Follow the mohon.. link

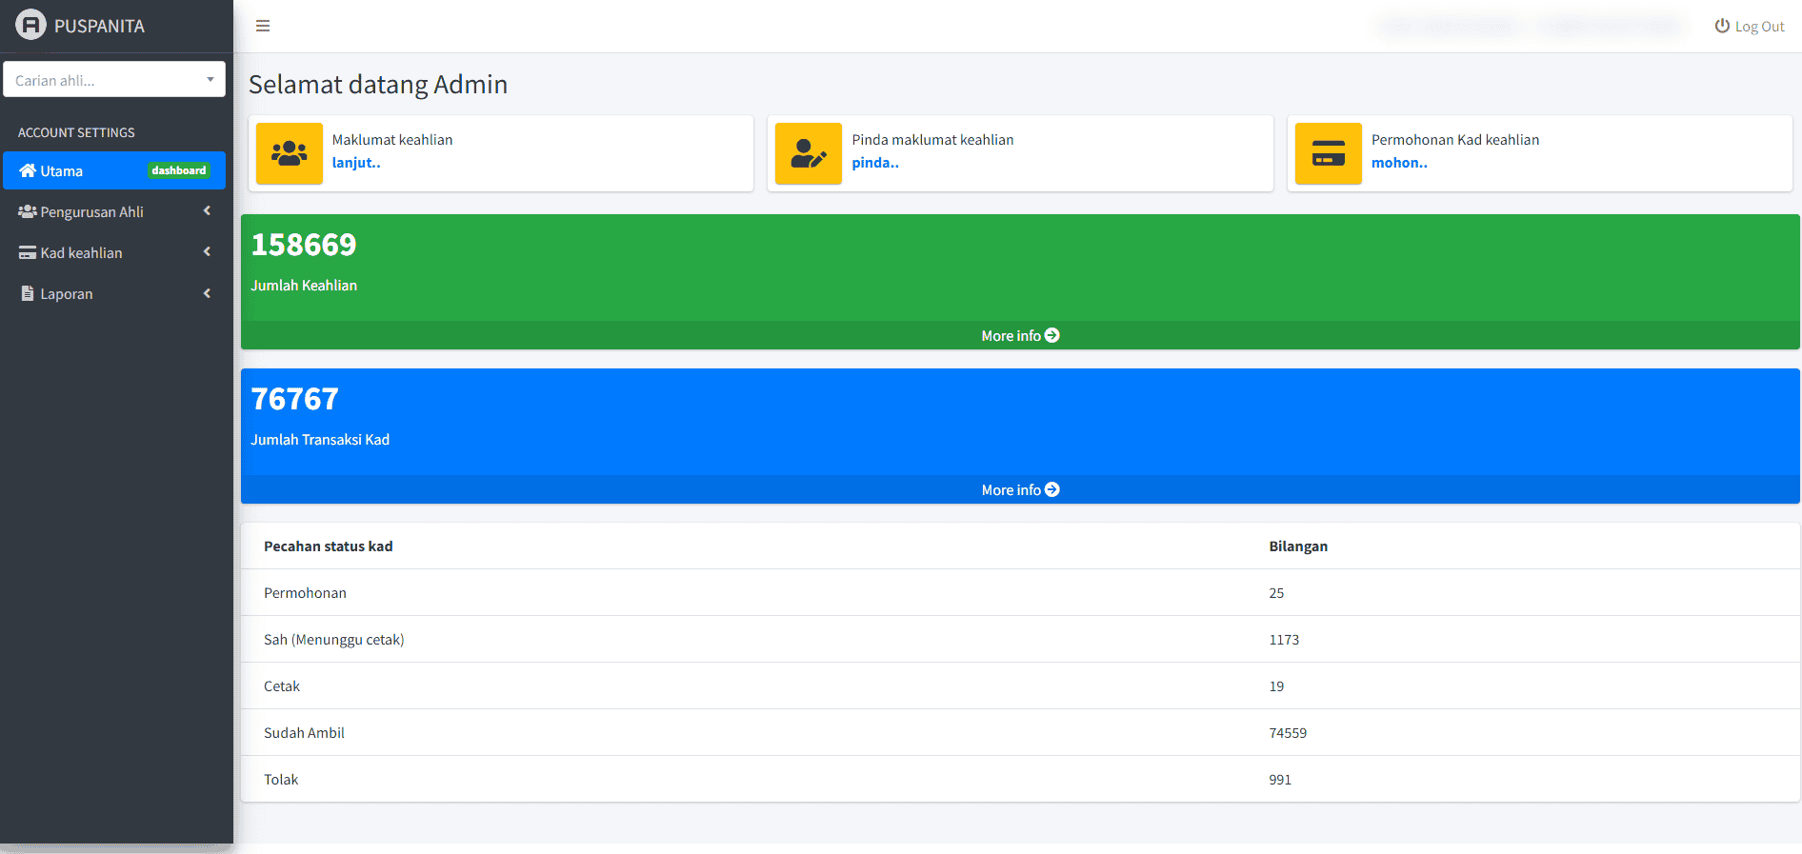(1399, 163)
